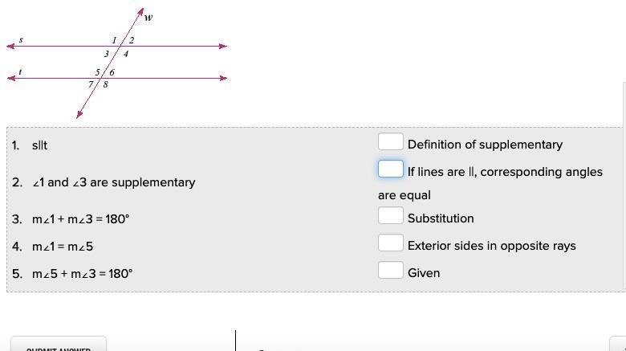Image resolution: width=626 pixels, height=351 pixels.
Task: Click angle 2 label in the diagram
Action: click(132, 40)
